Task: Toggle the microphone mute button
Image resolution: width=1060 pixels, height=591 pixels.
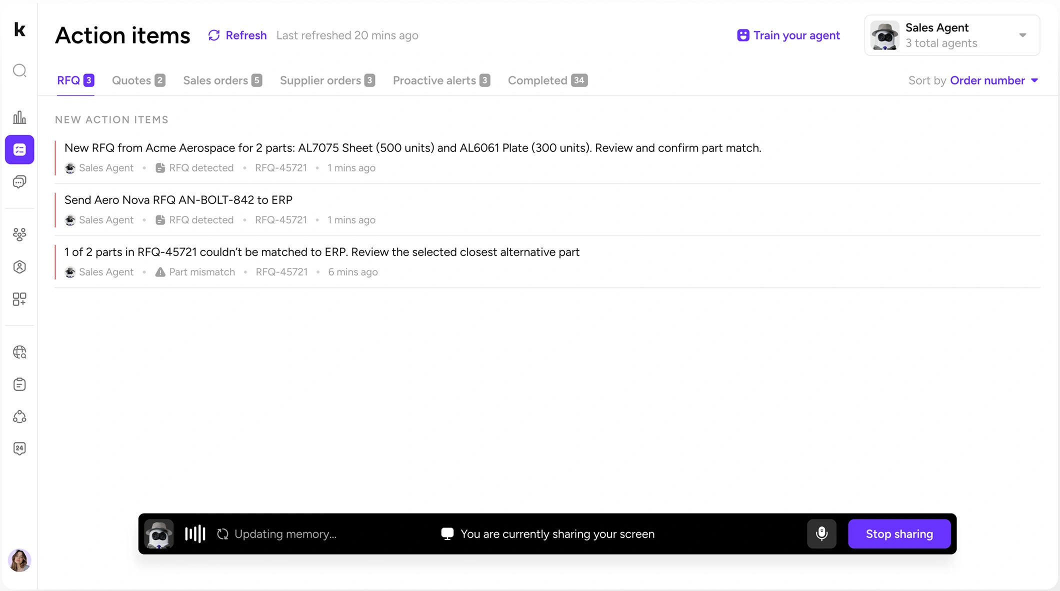Action: [821, 533]
